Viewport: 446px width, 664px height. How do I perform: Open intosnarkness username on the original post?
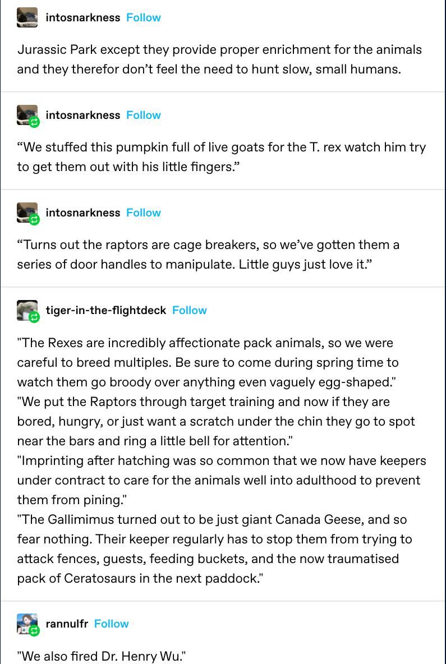(83, 17)
